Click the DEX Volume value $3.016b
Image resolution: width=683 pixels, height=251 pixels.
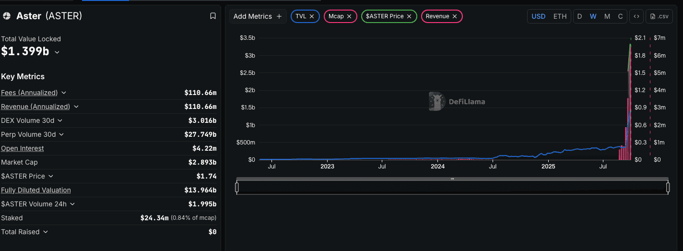pos(202,120)
